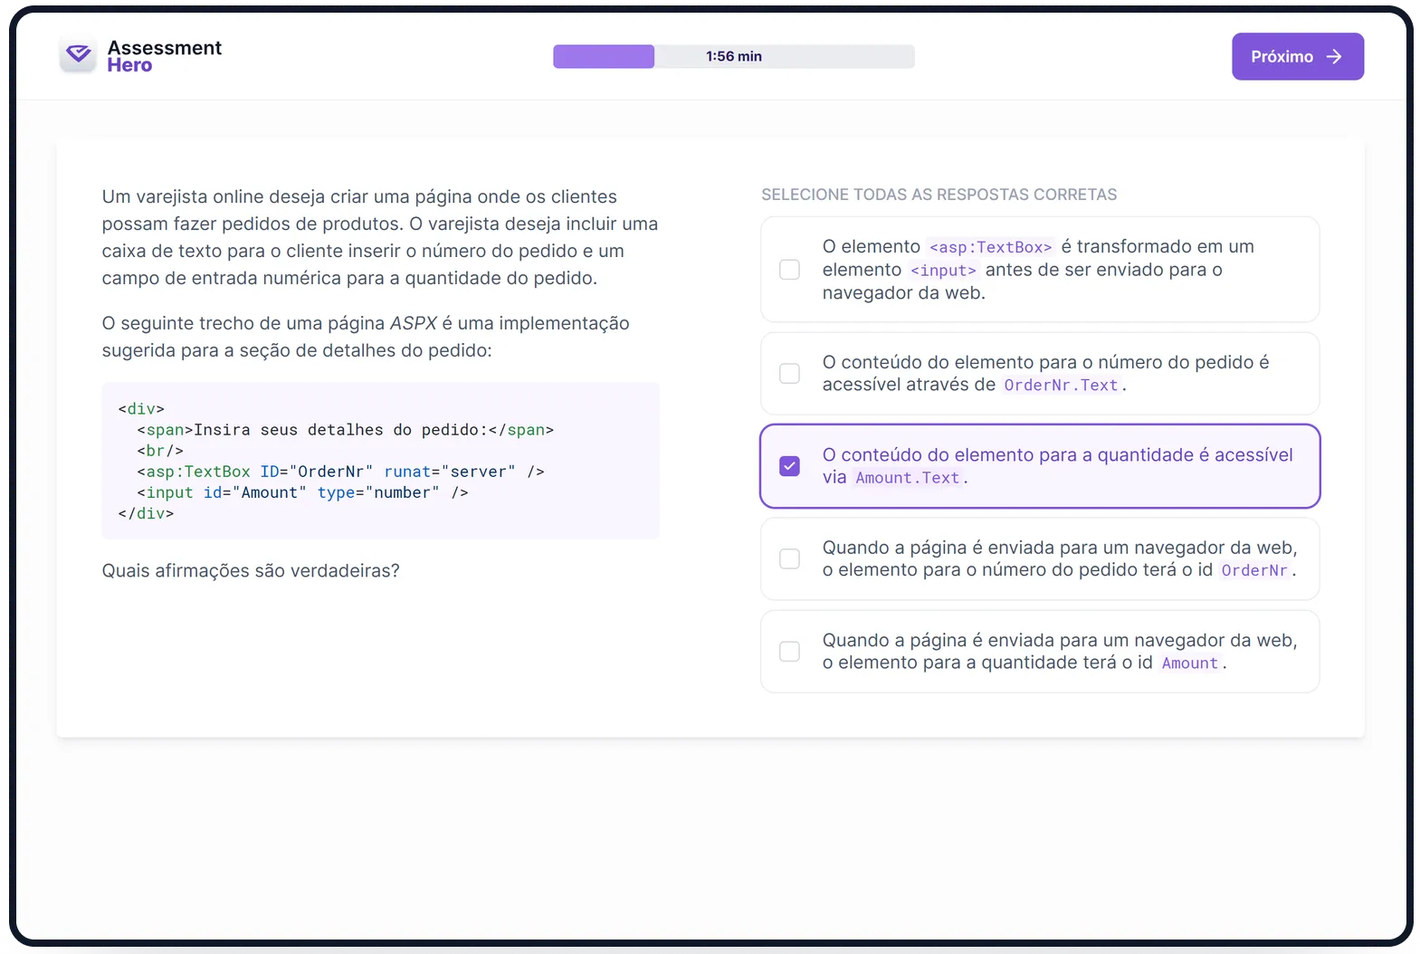Image resolution: width=1420 pixels, height=954 pixels.
Task: Click the answer text mentioning OrderNr.Text
Action: point(1045,374)
